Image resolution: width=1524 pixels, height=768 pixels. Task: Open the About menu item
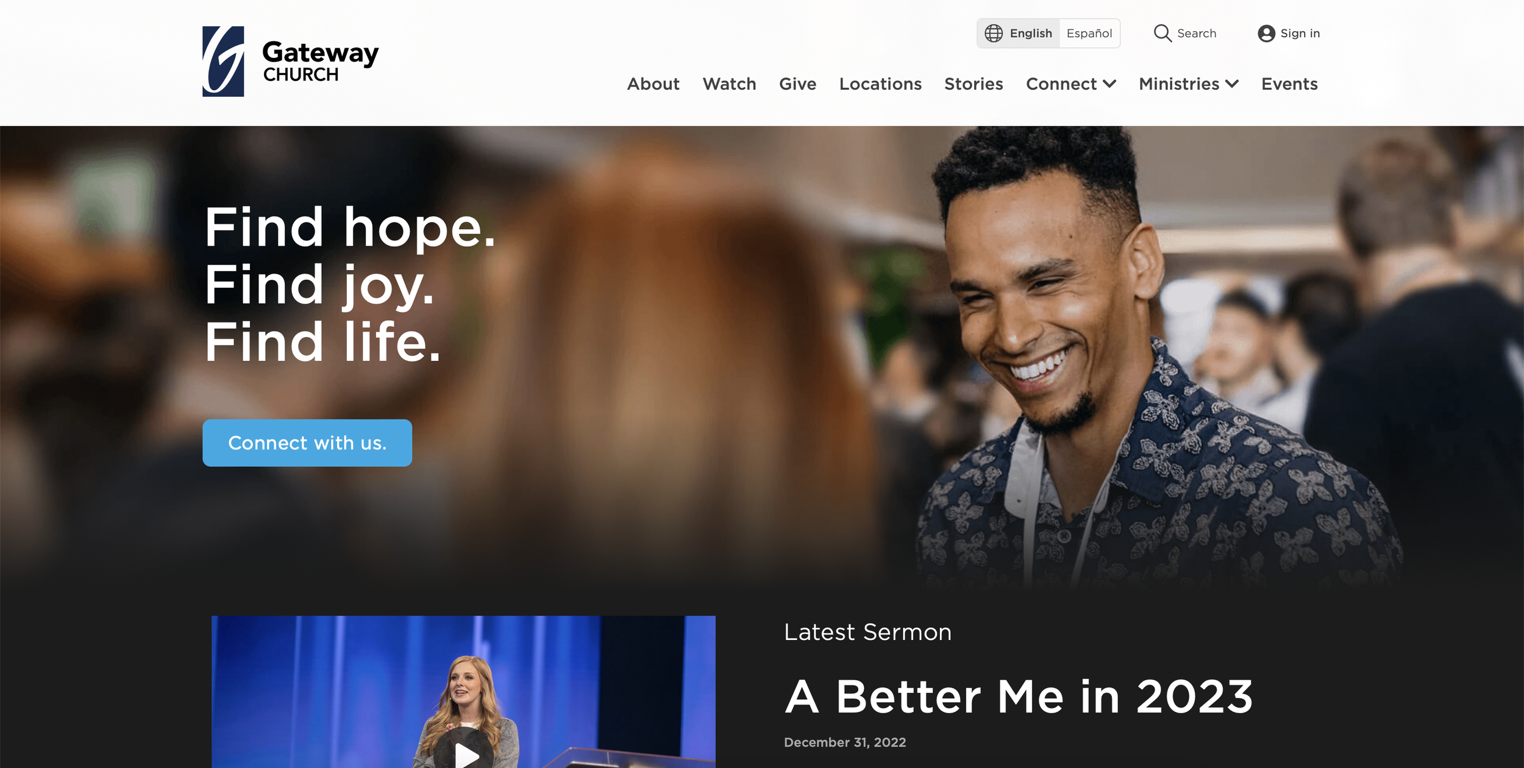click(x=653, y=84)
